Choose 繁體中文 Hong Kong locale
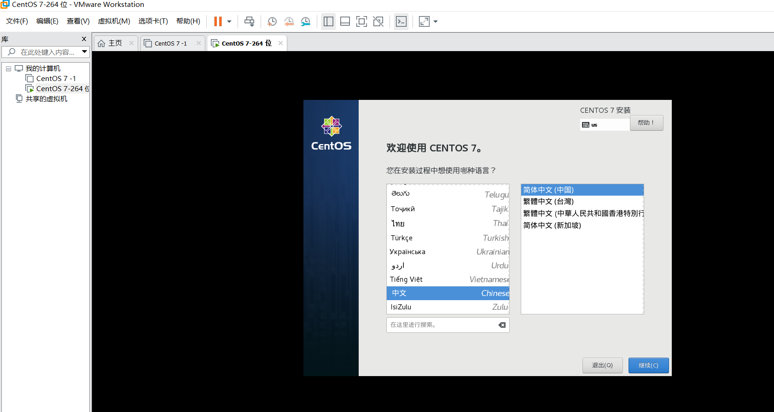 point(582,214)
